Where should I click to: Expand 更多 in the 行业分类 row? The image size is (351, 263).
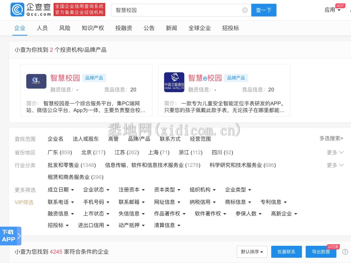[x=335, y=165]
